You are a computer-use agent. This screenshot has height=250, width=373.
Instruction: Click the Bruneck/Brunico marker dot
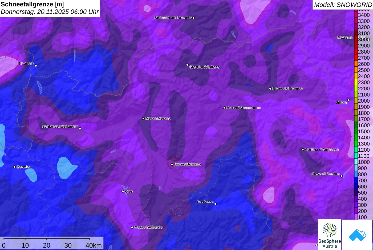270,89
